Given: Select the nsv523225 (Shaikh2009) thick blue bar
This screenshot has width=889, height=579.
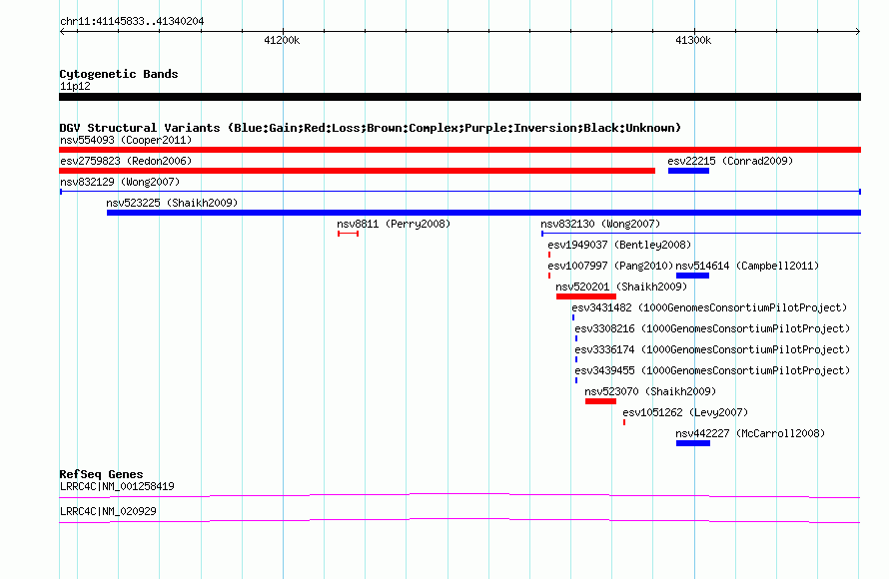Looking at the screenshot, I should click(x=483, y=213).
